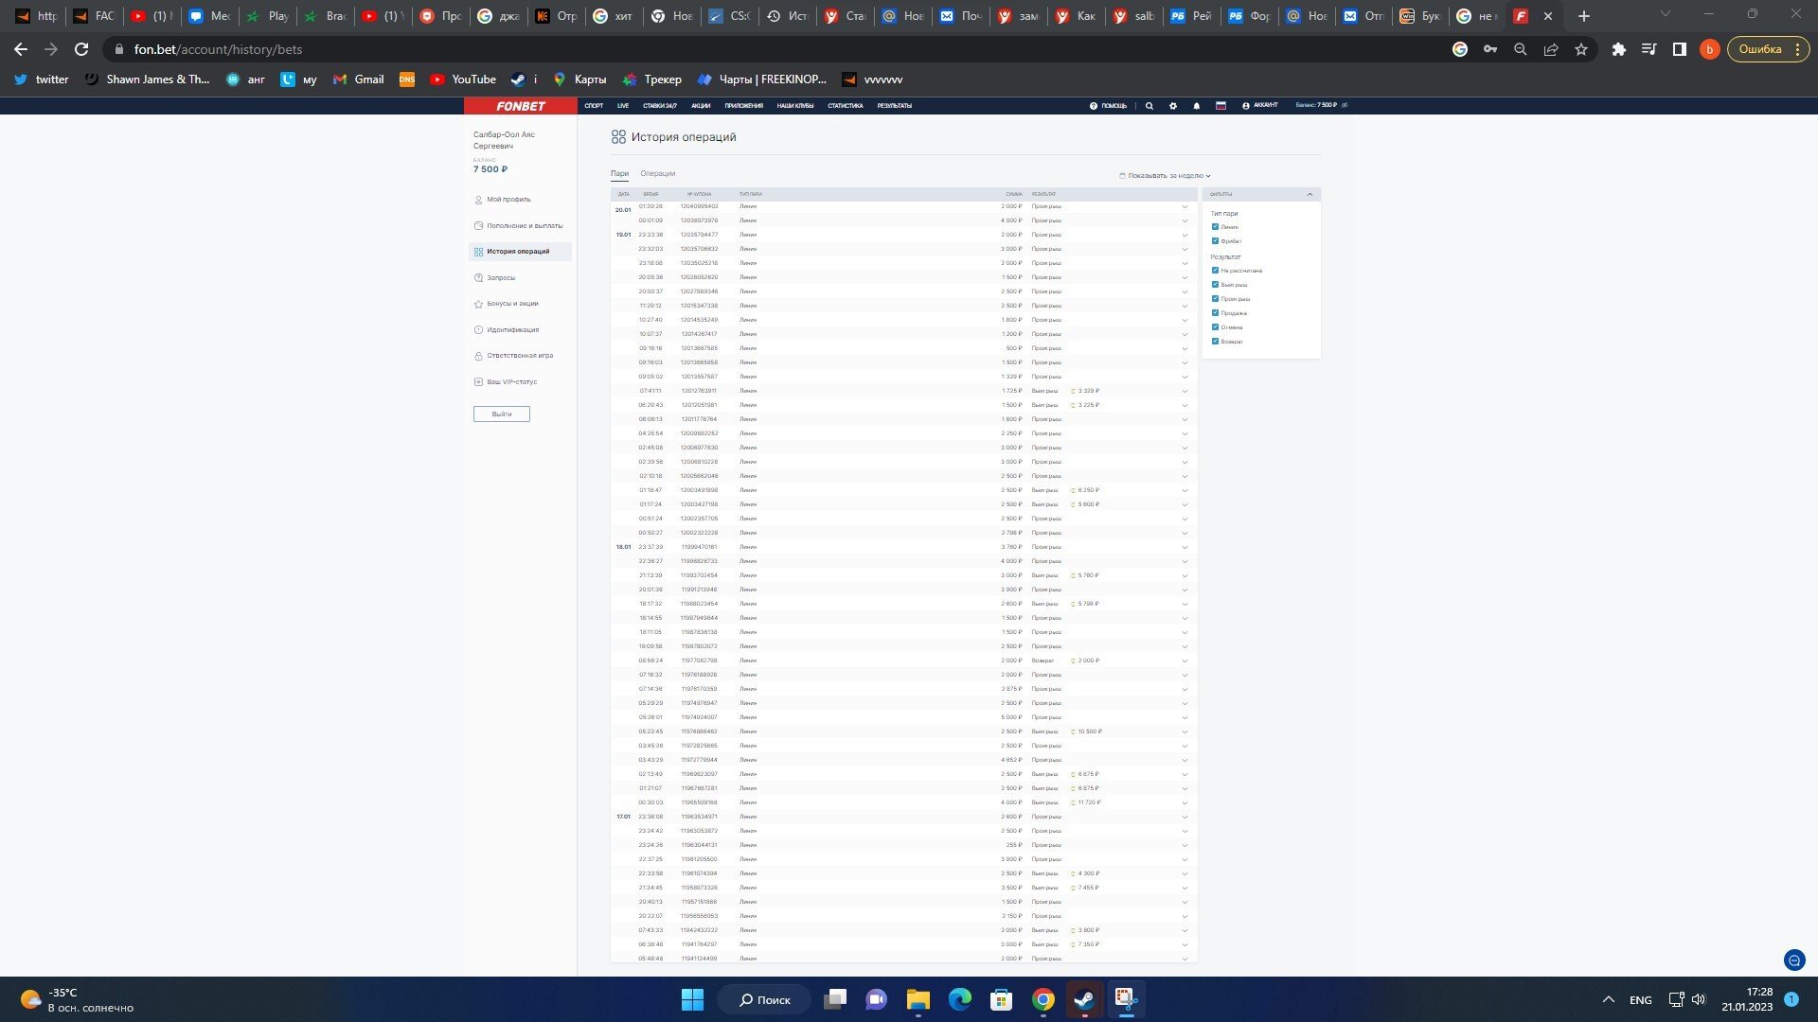1818x1022 pixels.
Task: Open settings gear in Fonbet header
Action: point(1173,106)
